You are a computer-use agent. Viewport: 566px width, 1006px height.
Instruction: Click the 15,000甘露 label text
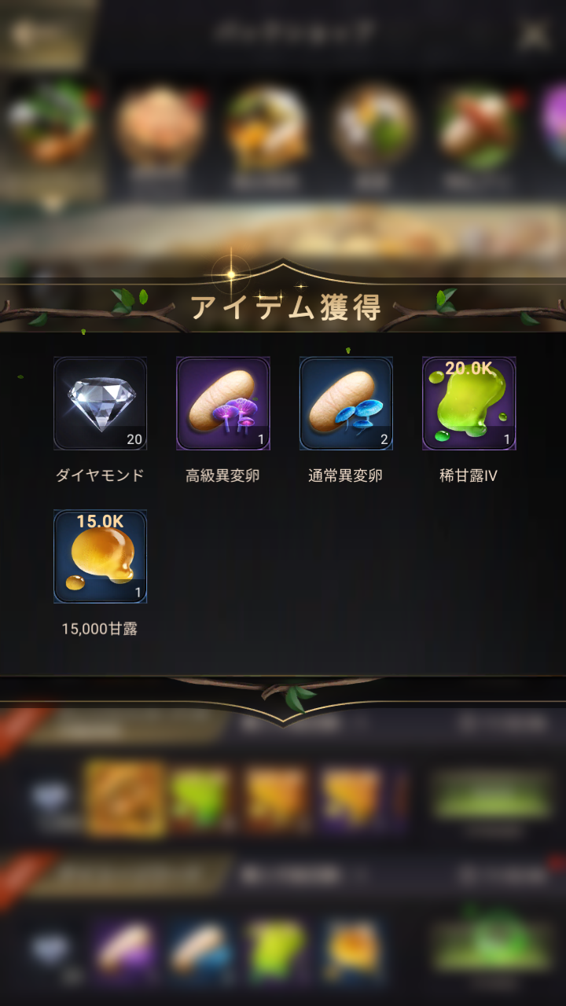[x=100, y=629]
